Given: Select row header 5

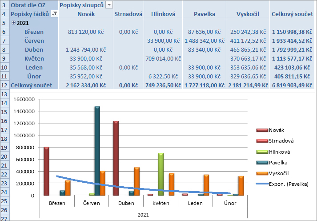Looking at the screenshot, I should click(x=4, y=23).
